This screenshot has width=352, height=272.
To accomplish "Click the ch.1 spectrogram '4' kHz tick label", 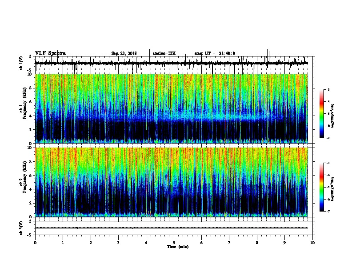I will point(31,116).
